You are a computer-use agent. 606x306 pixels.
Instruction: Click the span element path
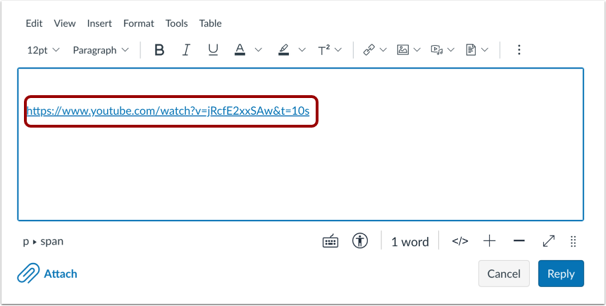[51, 241]
